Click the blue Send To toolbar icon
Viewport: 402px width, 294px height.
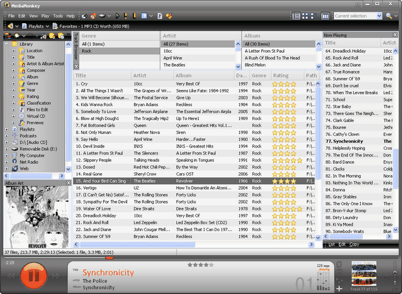click(x=144, y=16)
